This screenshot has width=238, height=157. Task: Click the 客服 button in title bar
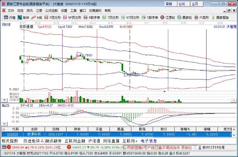pos(171,4)
